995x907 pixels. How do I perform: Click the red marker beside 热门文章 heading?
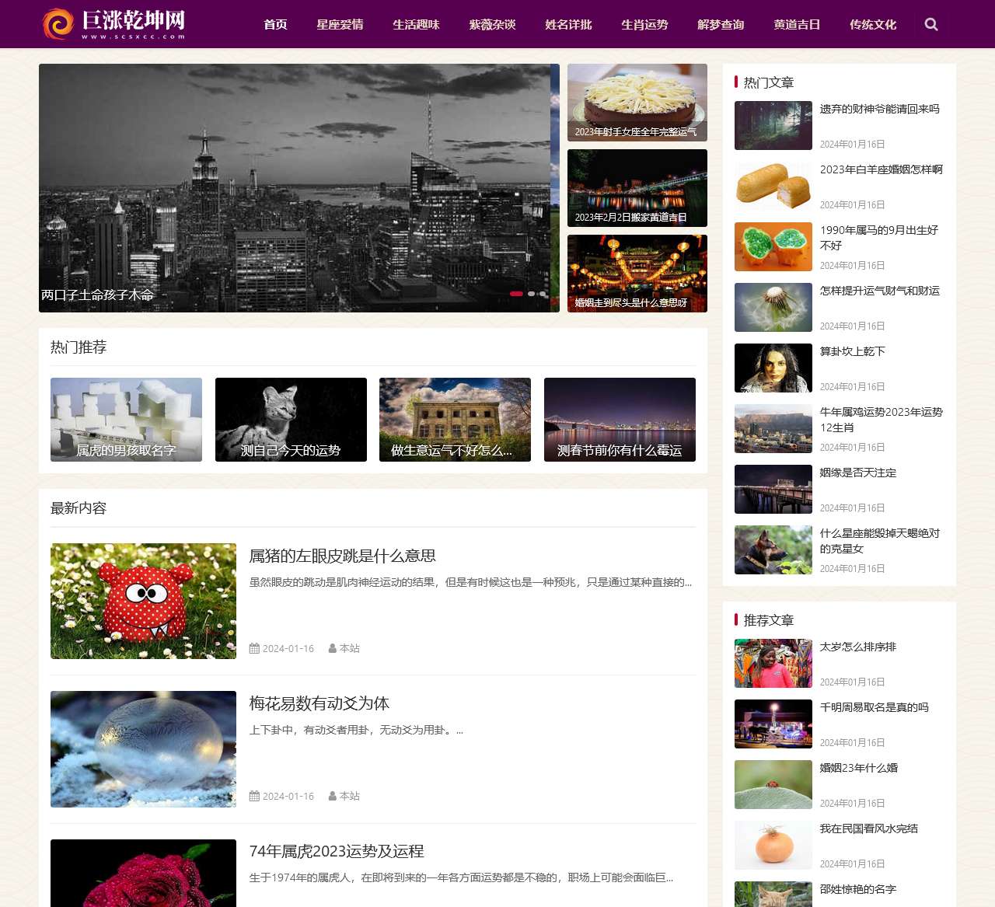coord(736,82)
